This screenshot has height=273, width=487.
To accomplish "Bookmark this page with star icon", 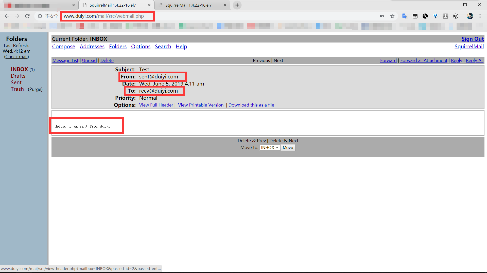I will click(392, 16).
